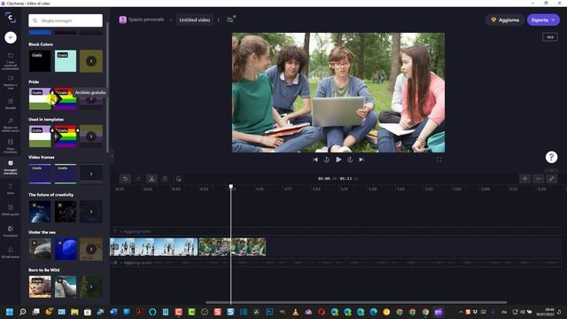Select the Earth image in future of creativity
This screenshot has width=567, height=319.
tap(40, 212)
